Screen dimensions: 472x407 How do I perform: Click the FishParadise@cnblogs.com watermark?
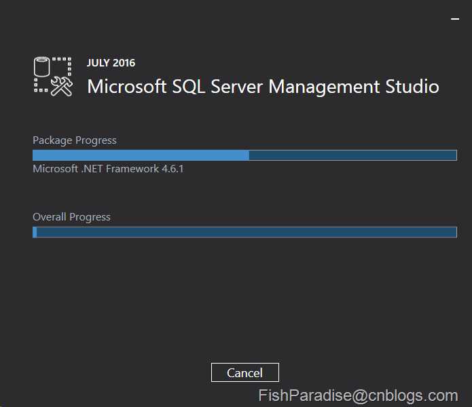point(358,395)
